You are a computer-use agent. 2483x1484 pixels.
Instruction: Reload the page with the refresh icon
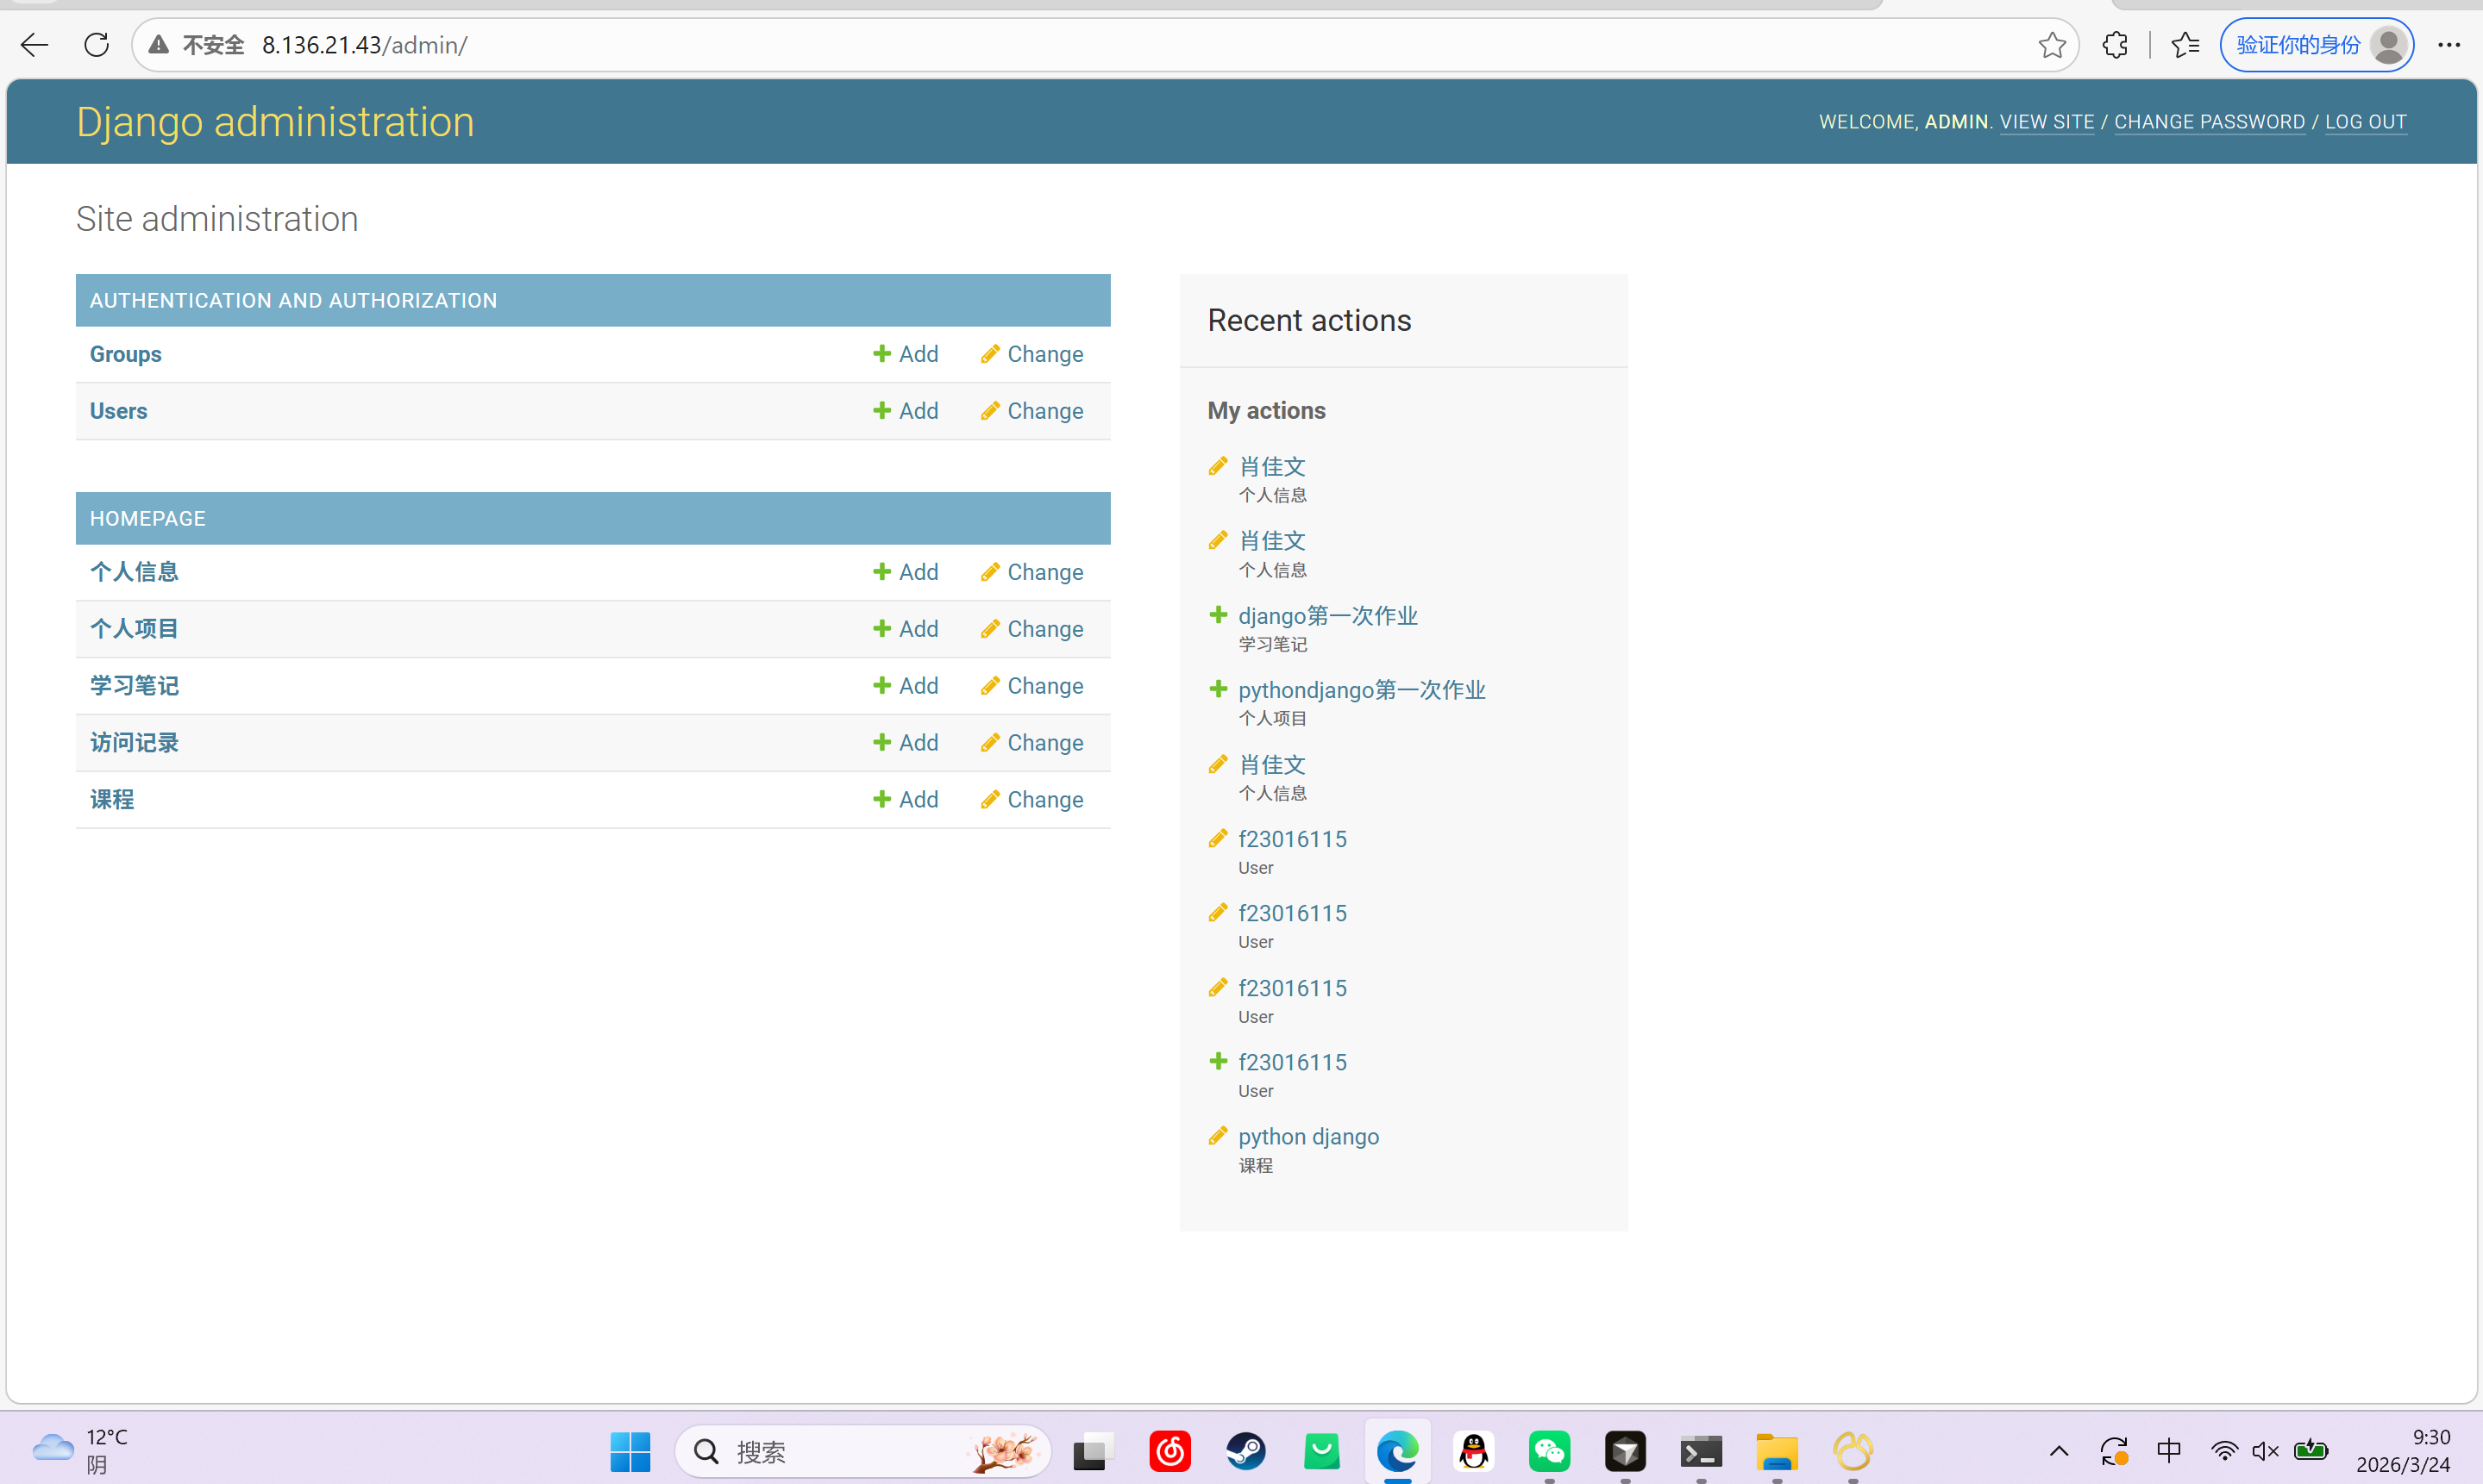coord(96,45)
